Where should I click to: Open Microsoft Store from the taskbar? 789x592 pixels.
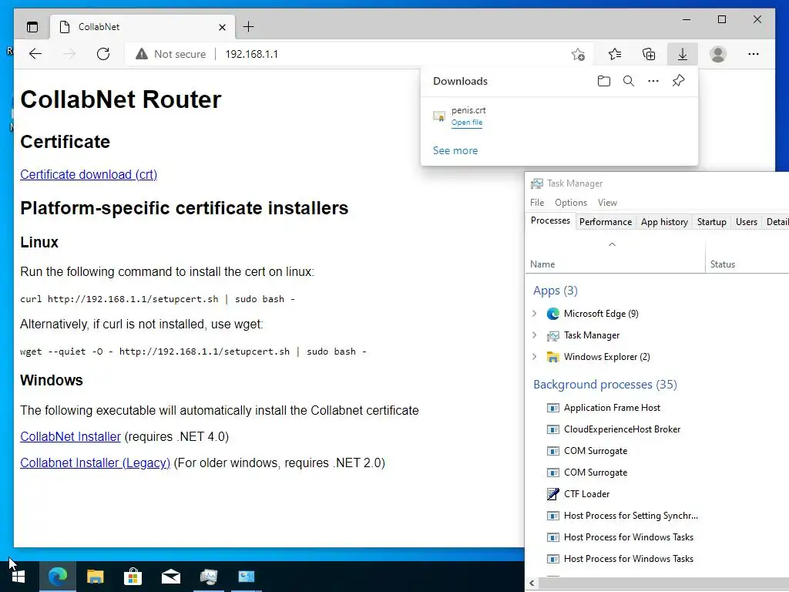[x=133, y=577]
